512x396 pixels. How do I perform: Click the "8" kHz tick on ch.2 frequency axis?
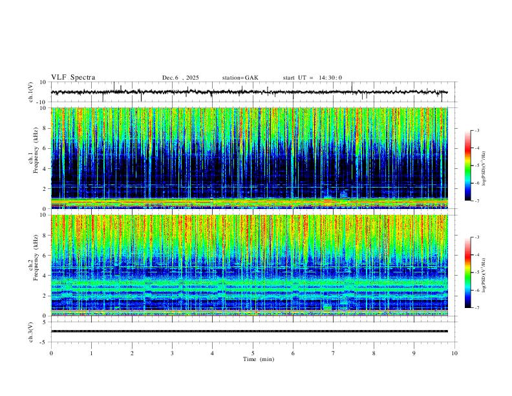tap(45, 236)
